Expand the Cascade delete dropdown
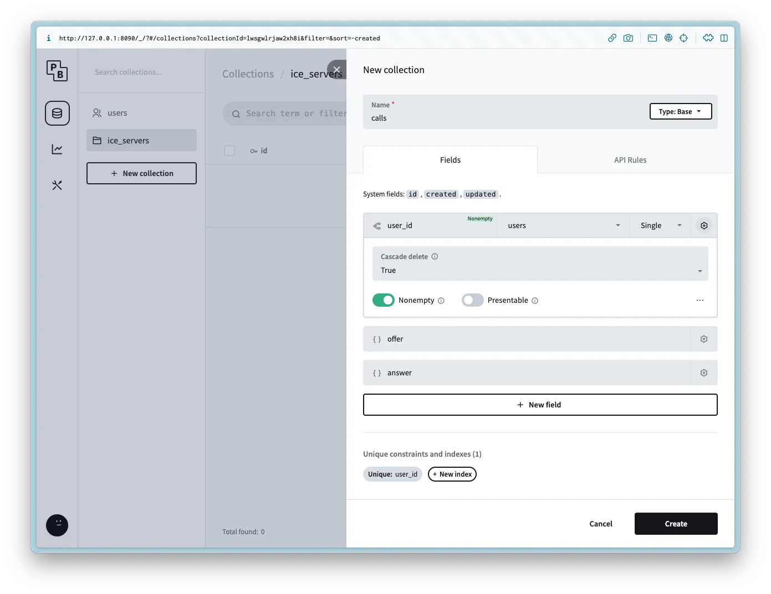 coord(540,271)
